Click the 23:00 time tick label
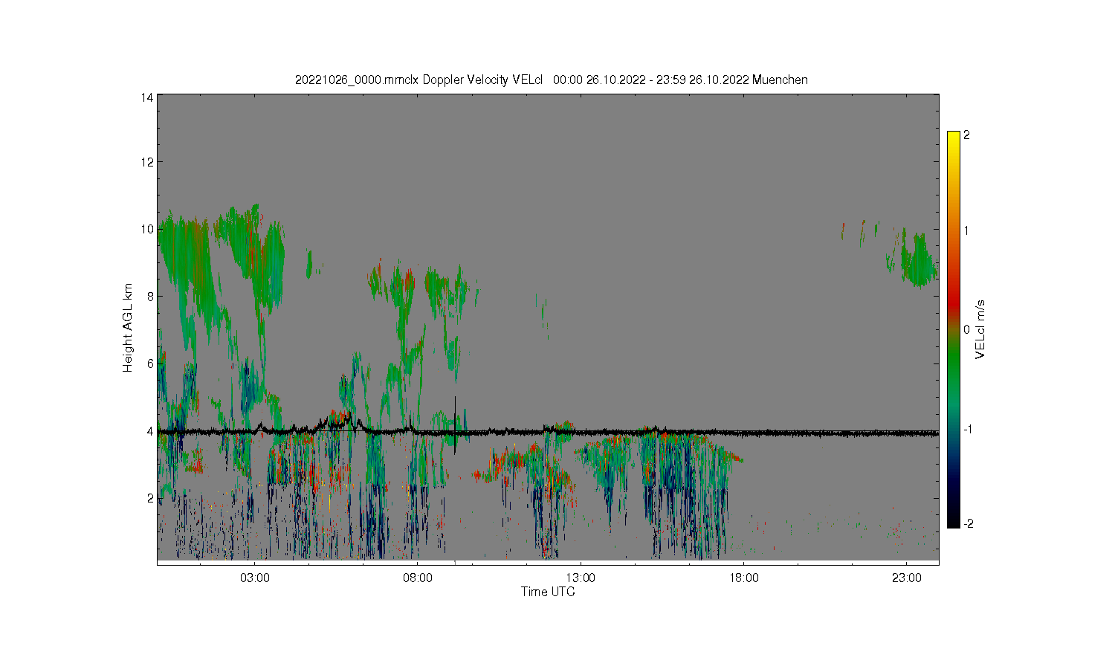This screenshot has height=669, width=1115. [907, 578]
